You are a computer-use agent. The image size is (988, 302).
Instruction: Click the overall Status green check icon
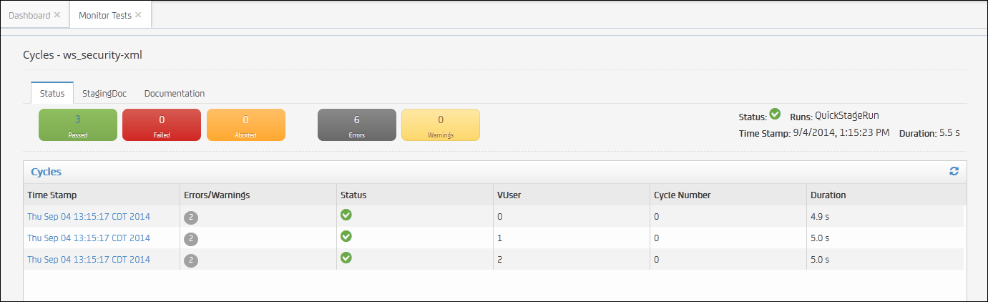775,114
